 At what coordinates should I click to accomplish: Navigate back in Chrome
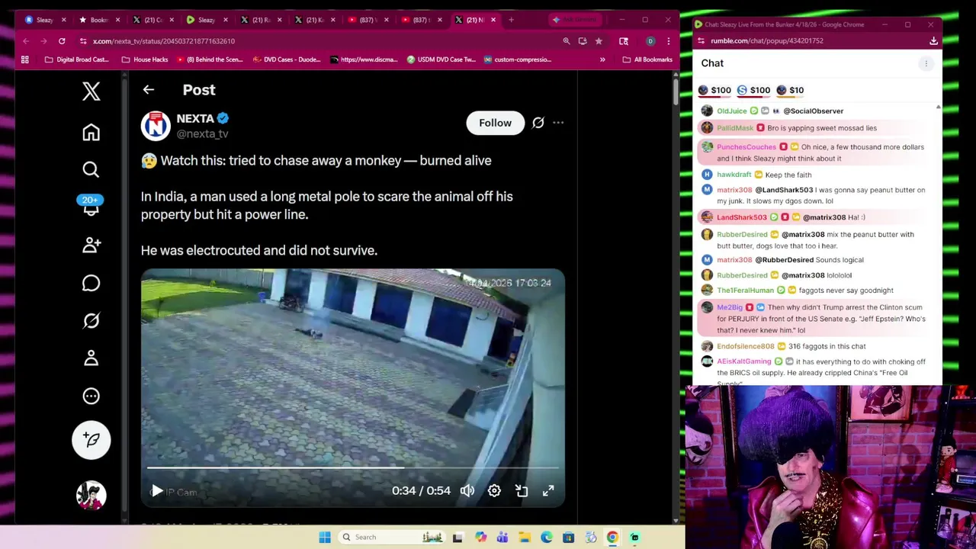(x=26, y=41)
